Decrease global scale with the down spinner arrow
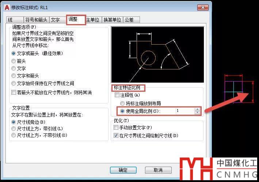259x182 pixels. pos(197,113)
